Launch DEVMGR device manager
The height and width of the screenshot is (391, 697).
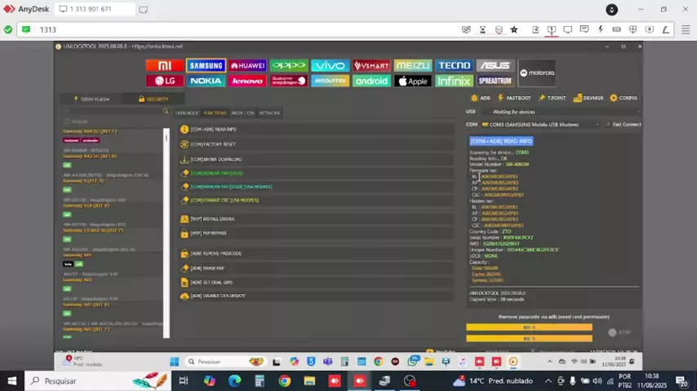pos(588,98)
